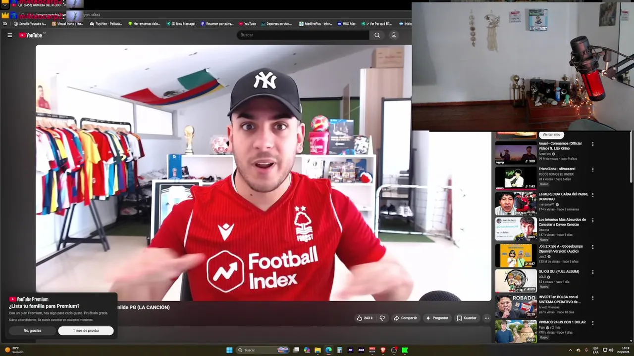Like the video showing 243 k
The image size is (634, 356).
click(365, 318)
